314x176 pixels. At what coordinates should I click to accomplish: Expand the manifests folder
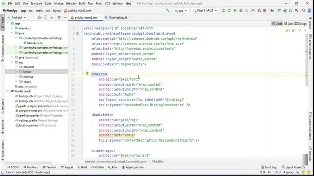pyautogui.click(x=12, y=28)
